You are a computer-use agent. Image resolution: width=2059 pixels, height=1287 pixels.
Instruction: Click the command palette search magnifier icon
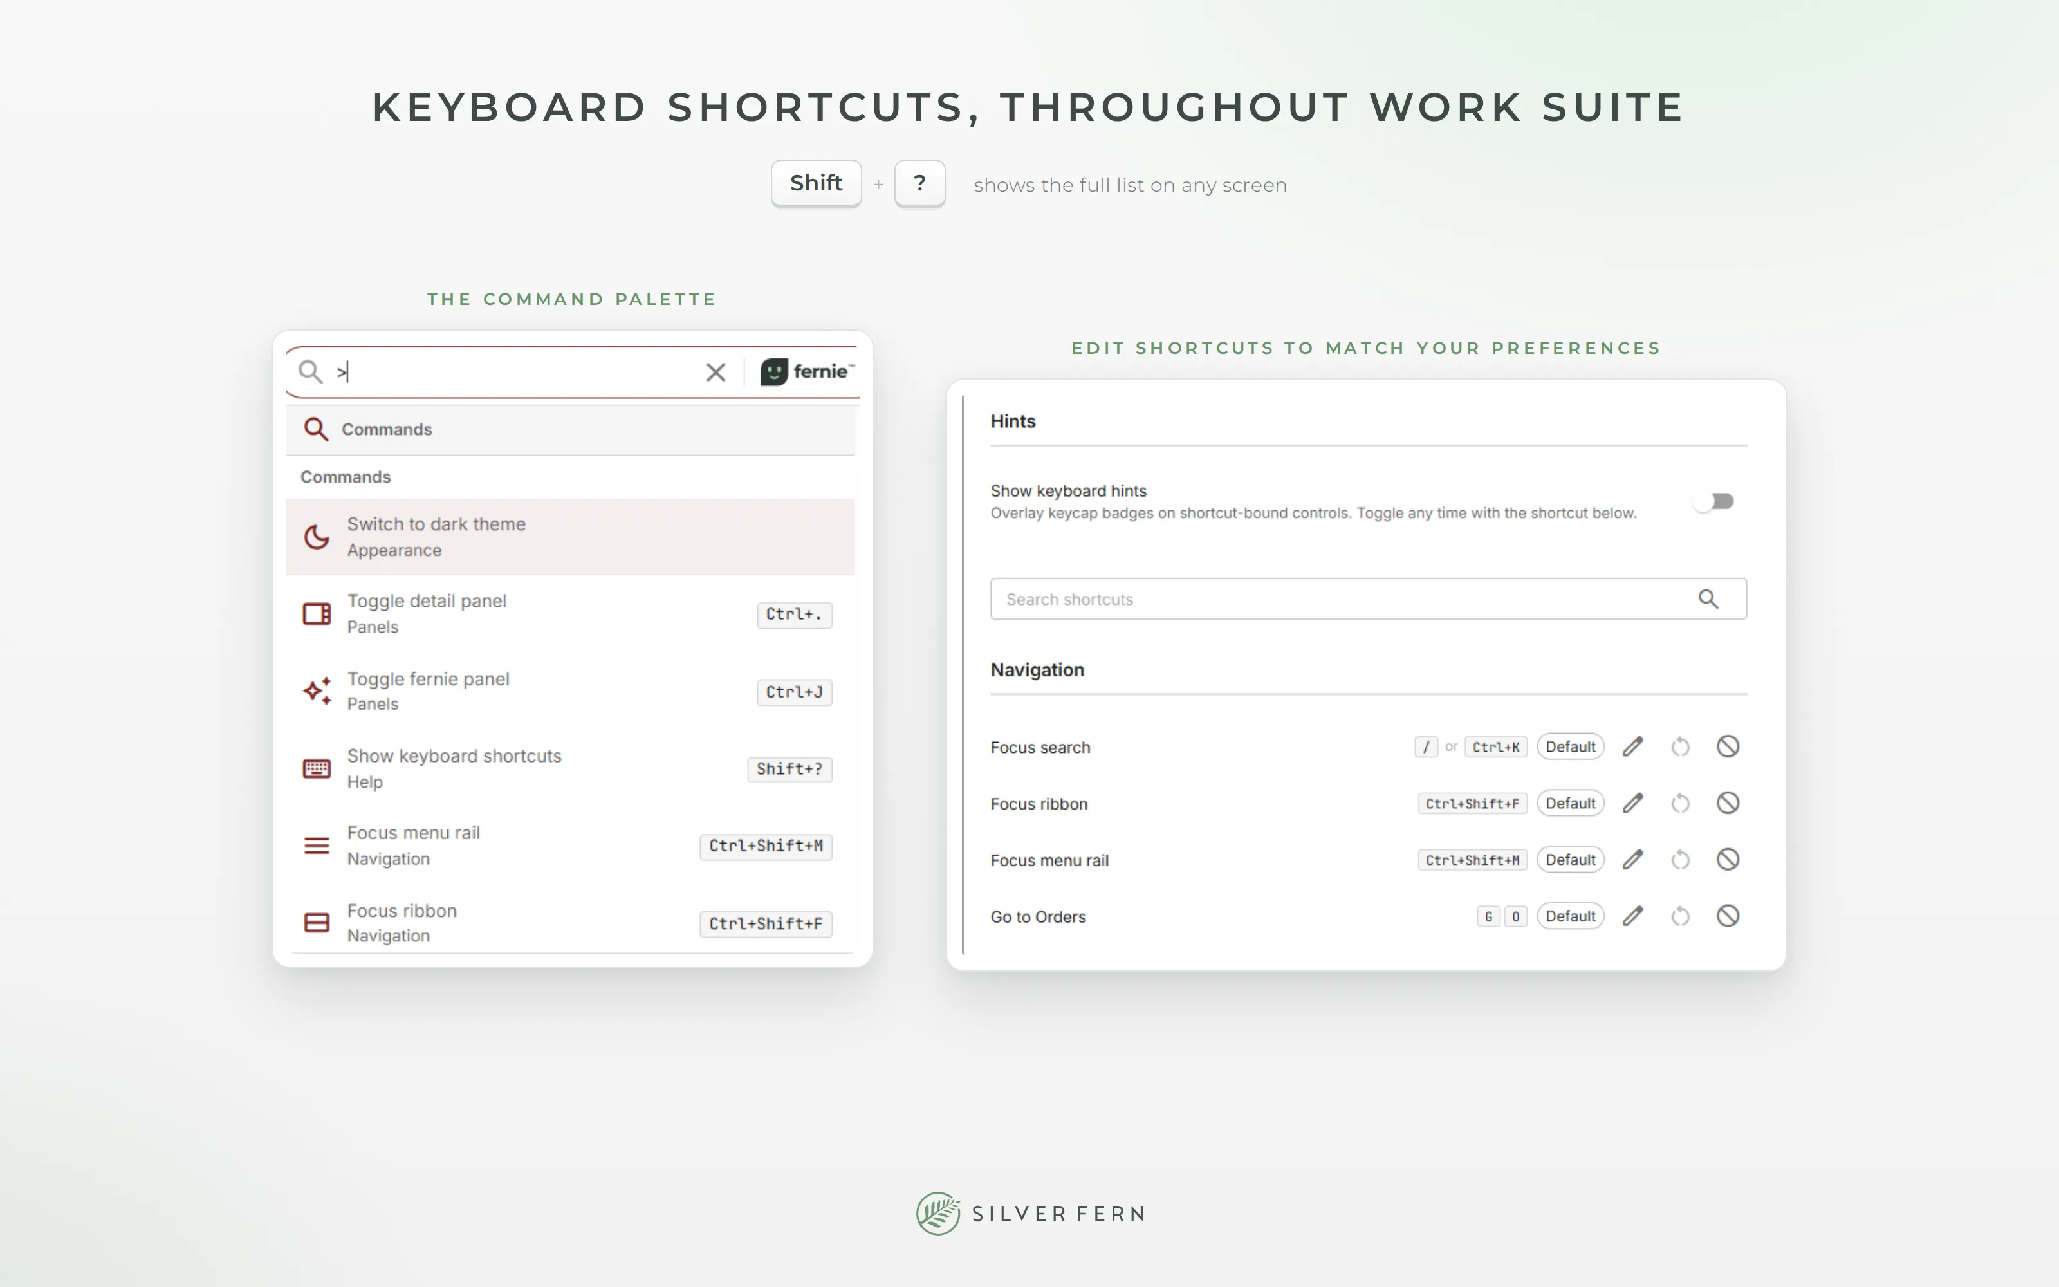311,372
